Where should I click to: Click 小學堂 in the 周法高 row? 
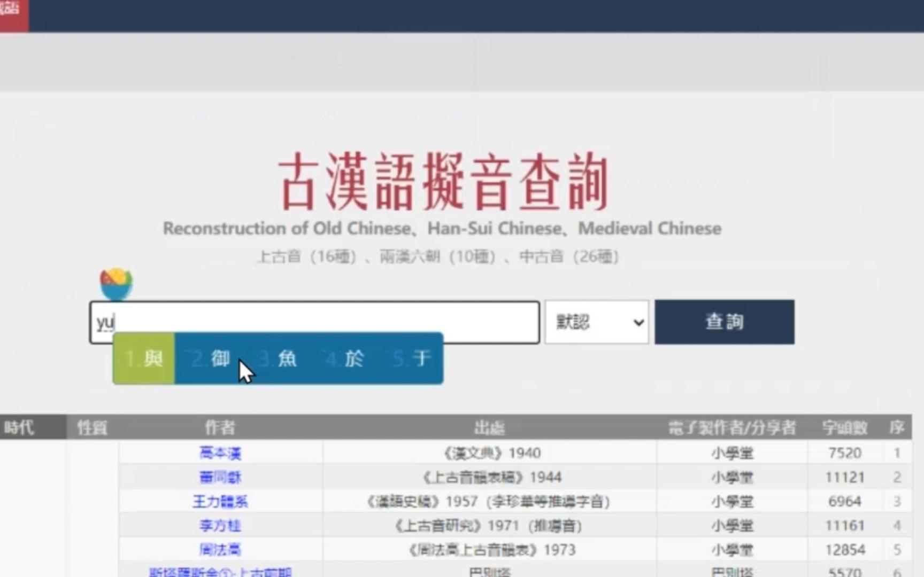point(732,550)
